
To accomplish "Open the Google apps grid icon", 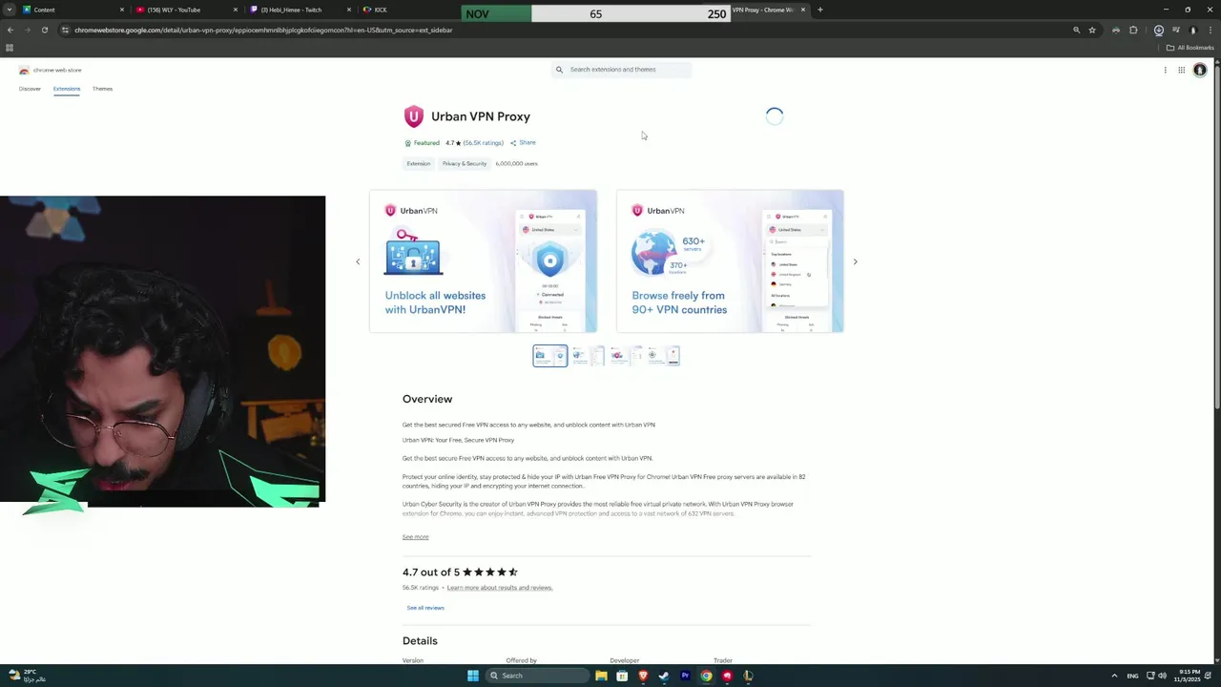I will [x=1181, y=70].
